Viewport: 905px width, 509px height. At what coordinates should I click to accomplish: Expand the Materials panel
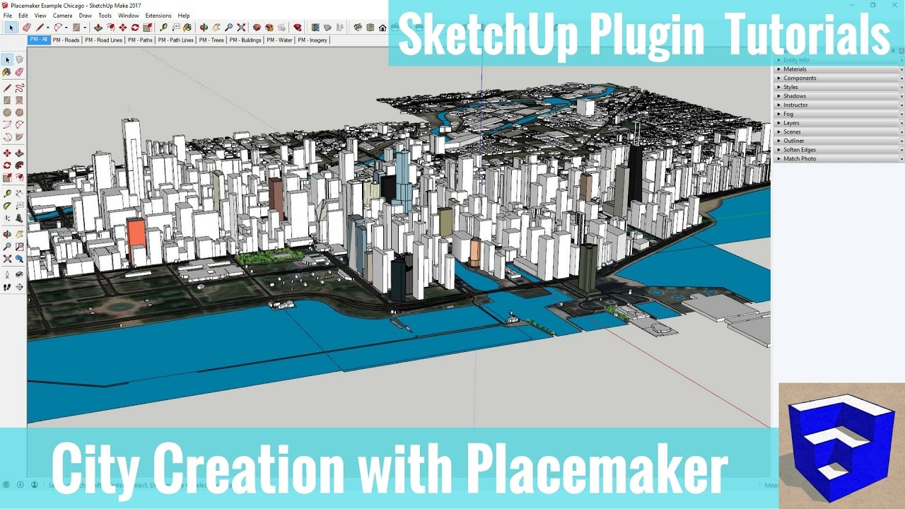794,69
